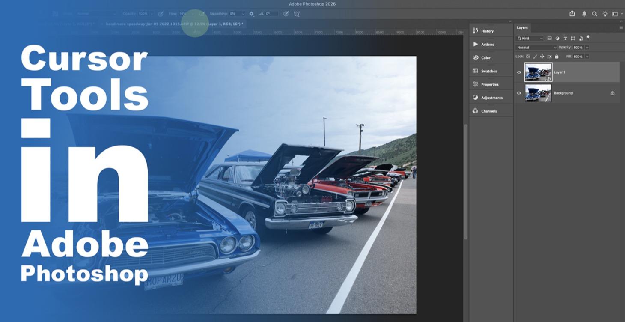This screenshot has width=625, height=322.
Task: Click the layer Fill 100% field
Action: 578,57
